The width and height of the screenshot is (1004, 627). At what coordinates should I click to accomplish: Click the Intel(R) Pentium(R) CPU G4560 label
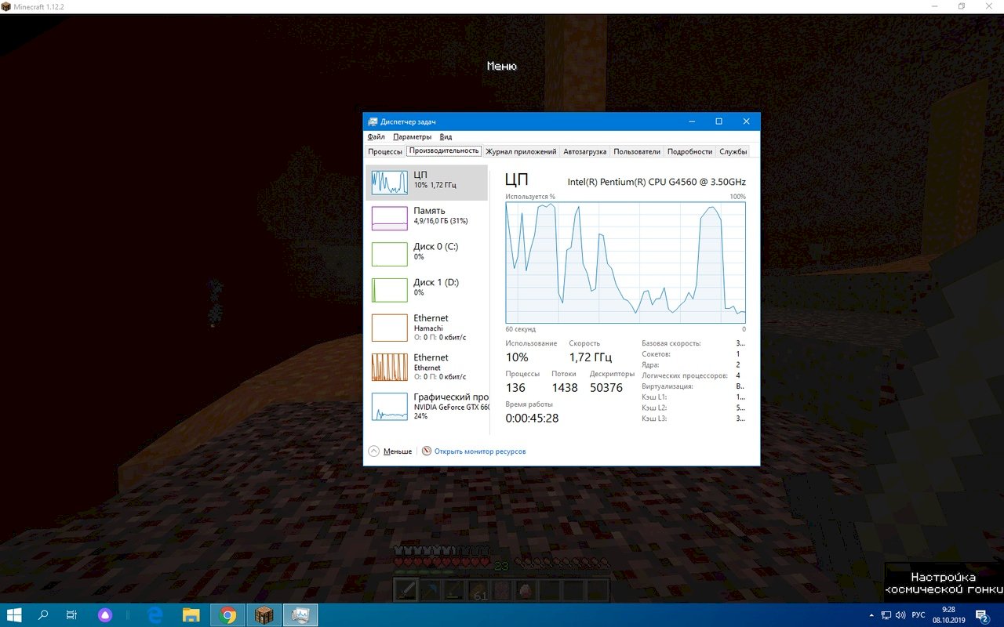tap(657, 182)
